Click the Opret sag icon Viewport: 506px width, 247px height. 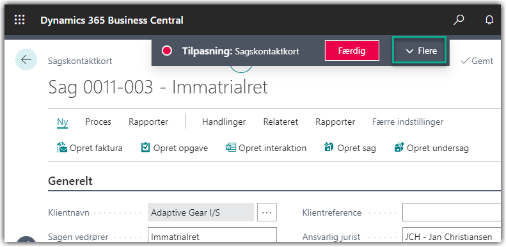(329, 148)
